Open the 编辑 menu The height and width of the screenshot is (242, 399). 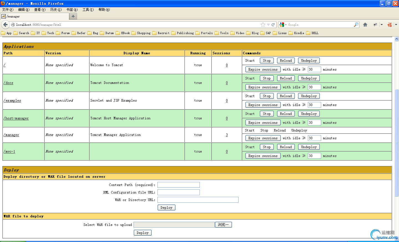(24, 10)
